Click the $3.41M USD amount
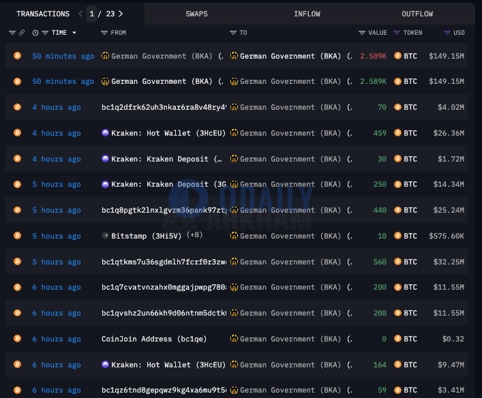482x398 pixels. (451, 391)
